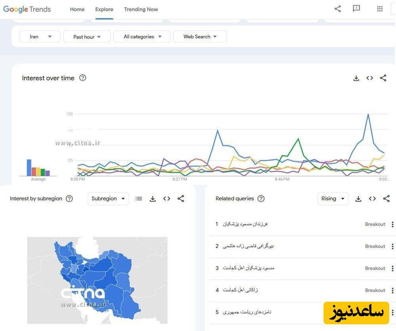Share the Interest over time chart
The width and height of the screenshot is (396, 331).
pos(383,78)
